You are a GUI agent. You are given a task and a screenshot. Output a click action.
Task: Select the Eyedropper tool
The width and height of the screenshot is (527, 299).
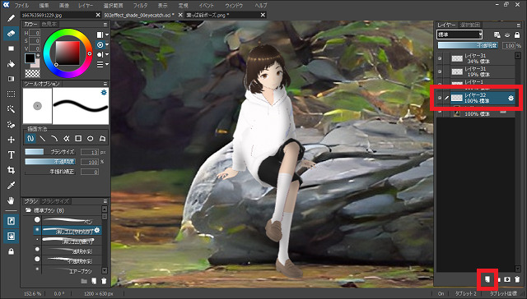tap(11, 186)
